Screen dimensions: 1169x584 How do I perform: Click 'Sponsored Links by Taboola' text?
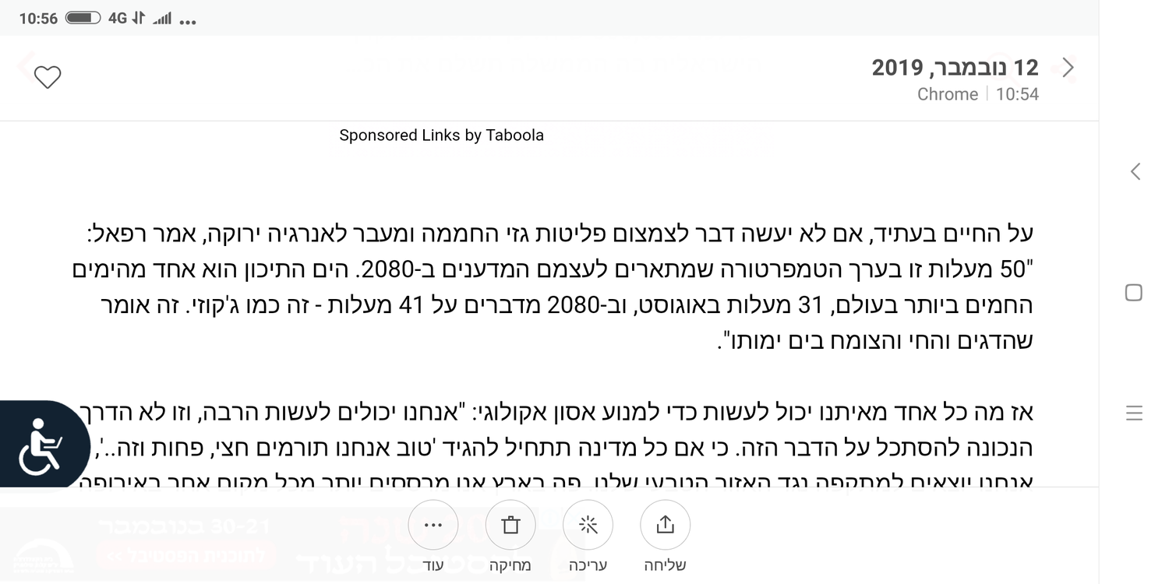(x=441, y=135)
